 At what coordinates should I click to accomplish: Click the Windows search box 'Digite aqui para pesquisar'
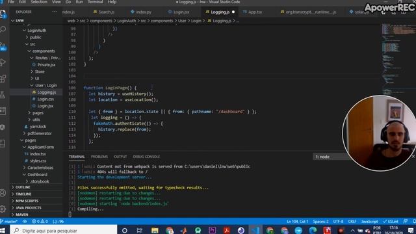click(64, 230)
